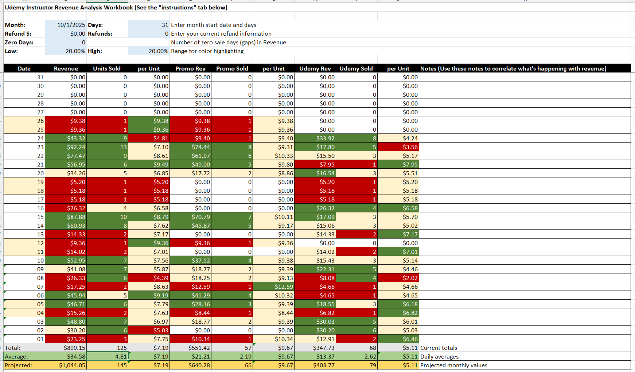Click the Total: row label

24,348
